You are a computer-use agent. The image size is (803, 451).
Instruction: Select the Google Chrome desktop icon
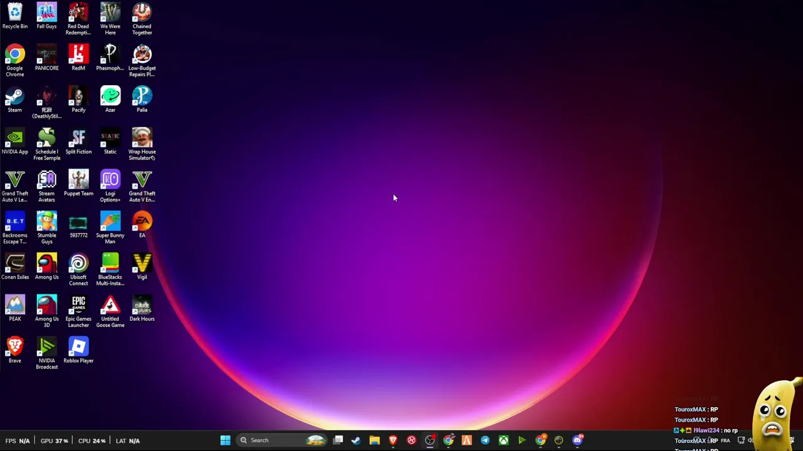pos(14,61)
